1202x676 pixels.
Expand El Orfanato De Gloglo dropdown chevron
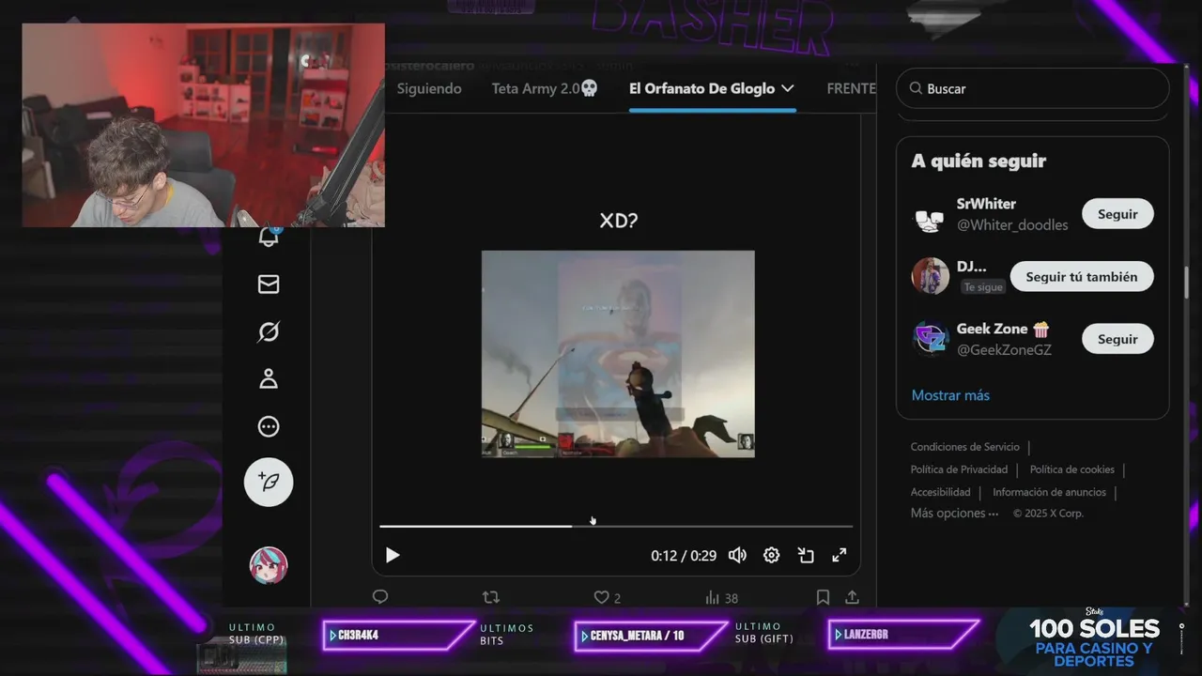(x=787, y=88)
